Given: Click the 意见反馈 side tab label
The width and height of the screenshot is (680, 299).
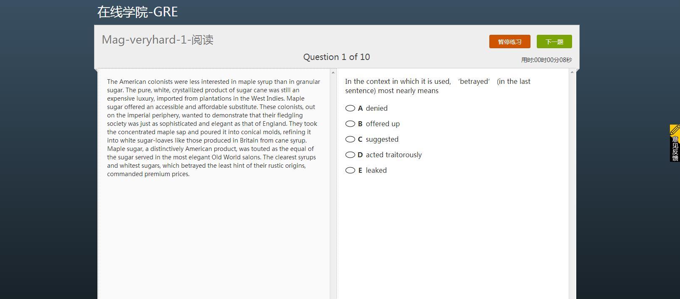Looking at the screenshot, I should pos(675,149).
